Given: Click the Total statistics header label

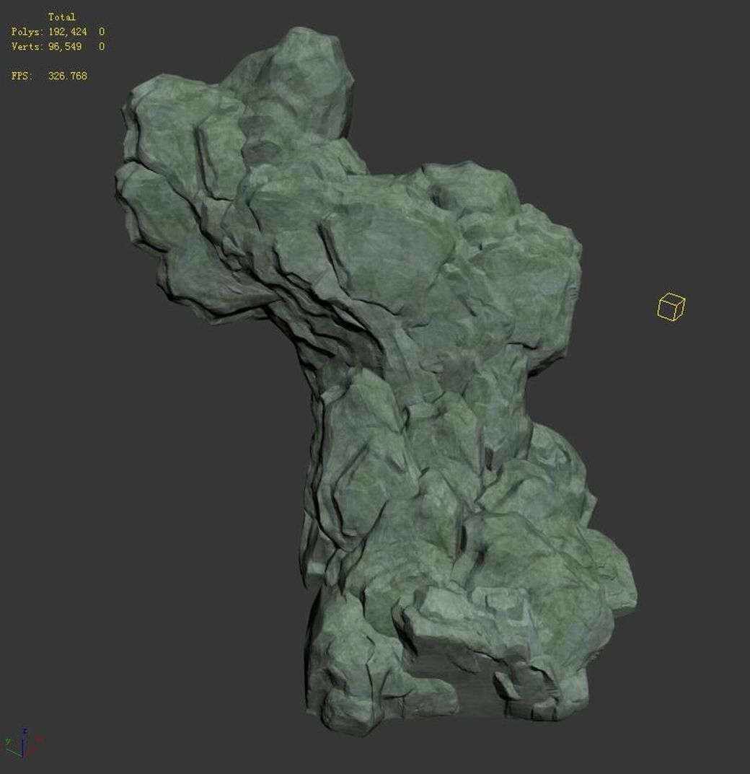Looking at the screenshot, I should tap(62, 17).
